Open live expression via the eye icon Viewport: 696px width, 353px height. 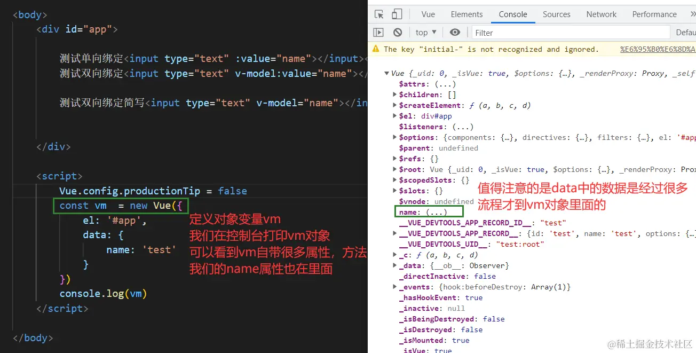[455, 33]
